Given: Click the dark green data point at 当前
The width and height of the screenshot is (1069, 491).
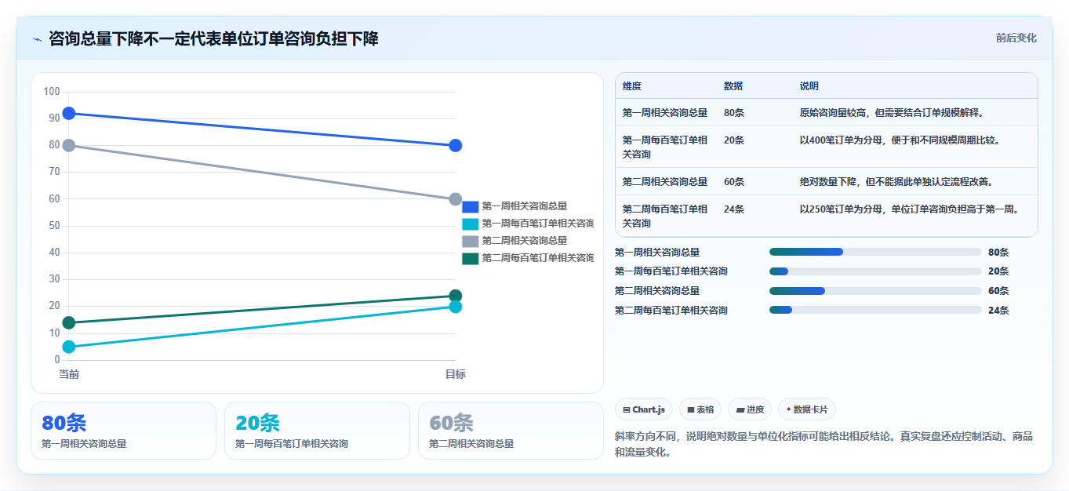Looking at the screenshot, I should click(x=69, y=322).
